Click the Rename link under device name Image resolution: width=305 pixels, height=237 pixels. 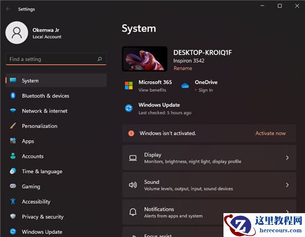pyautogui.click(x=182, y=68)
